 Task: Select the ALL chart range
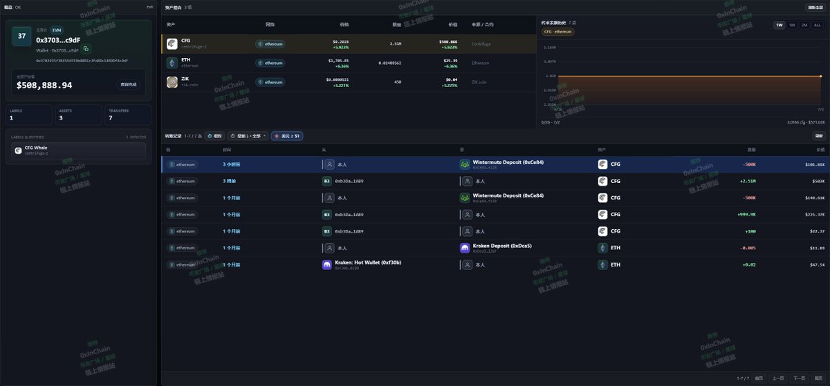point(818,25)
